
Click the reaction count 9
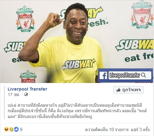tap(21, 130)
